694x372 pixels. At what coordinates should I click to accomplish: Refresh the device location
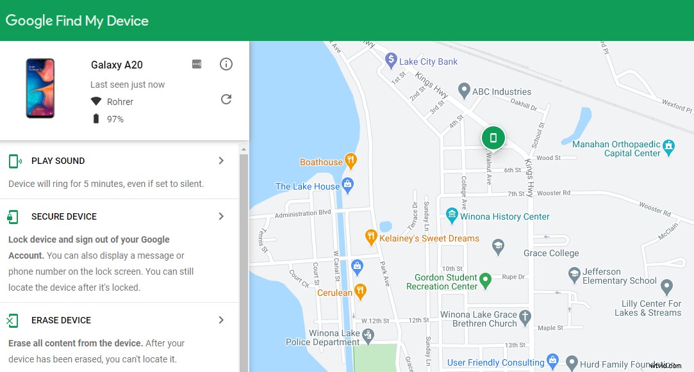(226, 99)
